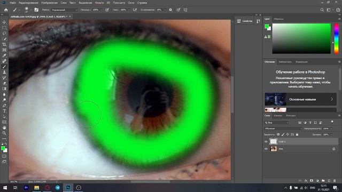Toggle layer filtering on/off switch
This screenshot has width=342, height=192.
[x=332, y=122]
